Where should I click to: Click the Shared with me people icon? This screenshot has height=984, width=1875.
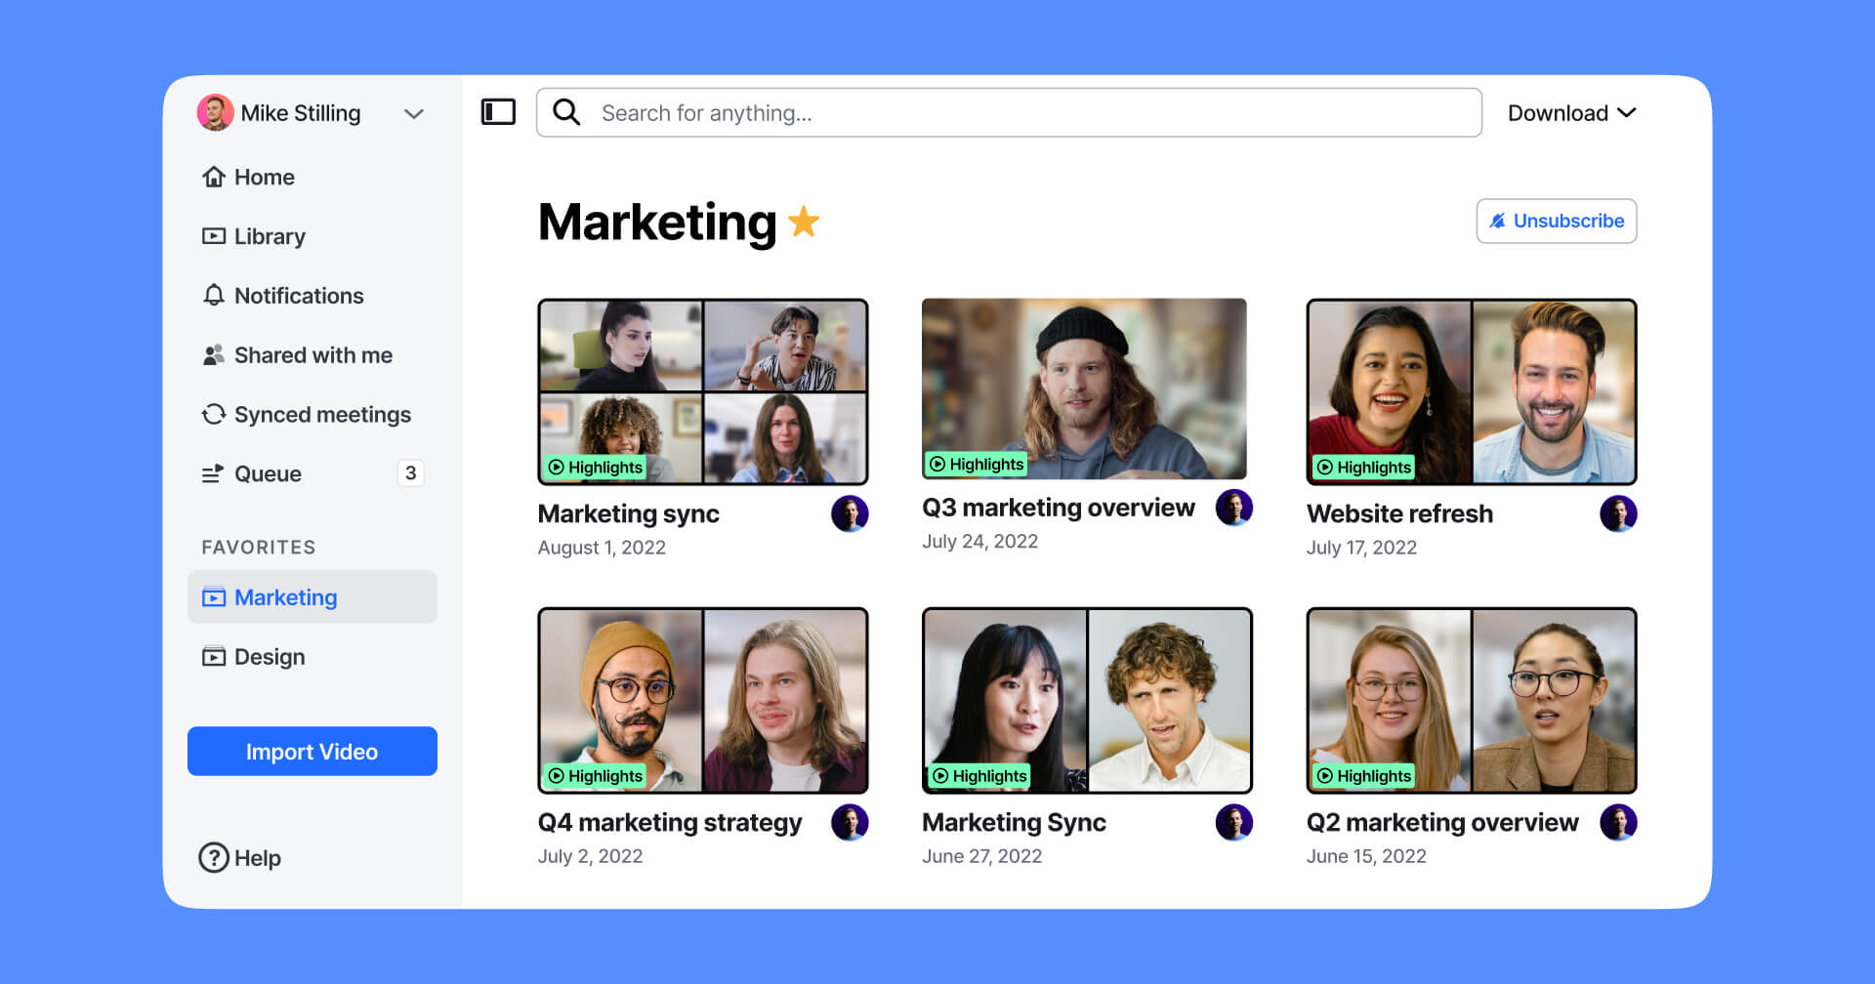[x=214, y=355]
